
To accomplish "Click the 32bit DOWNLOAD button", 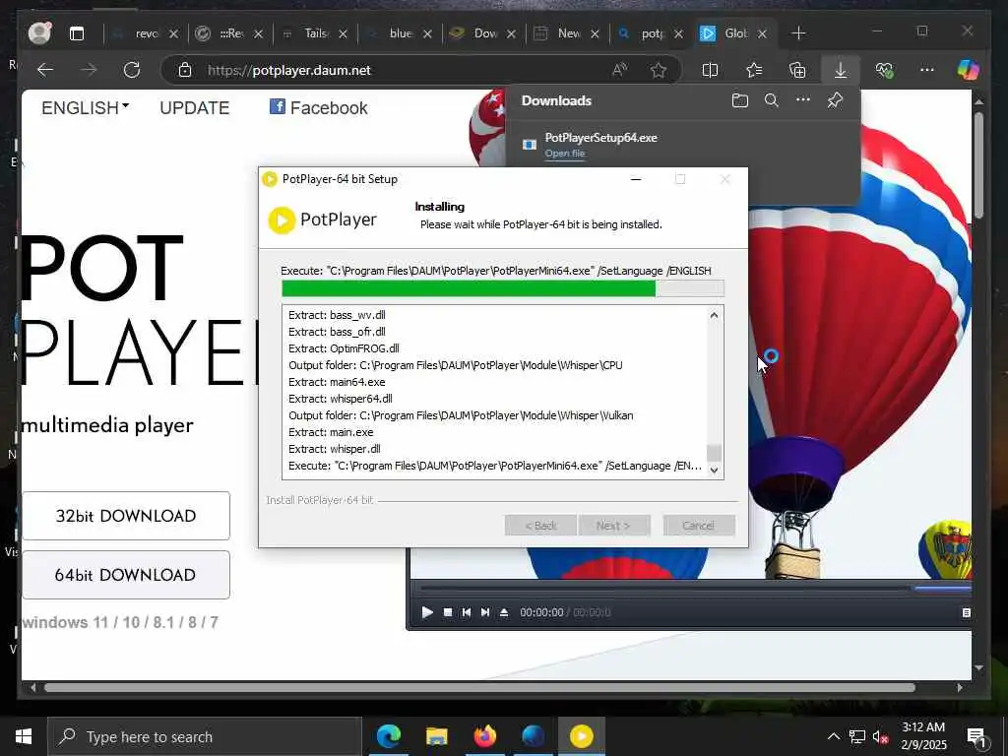I will 126,516.
